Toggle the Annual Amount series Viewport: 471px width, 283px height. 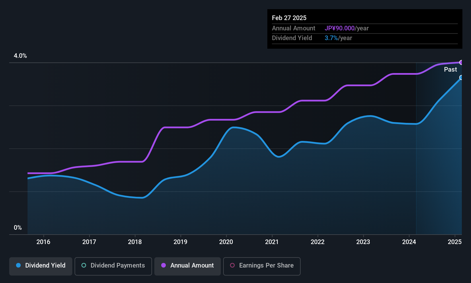188,266
